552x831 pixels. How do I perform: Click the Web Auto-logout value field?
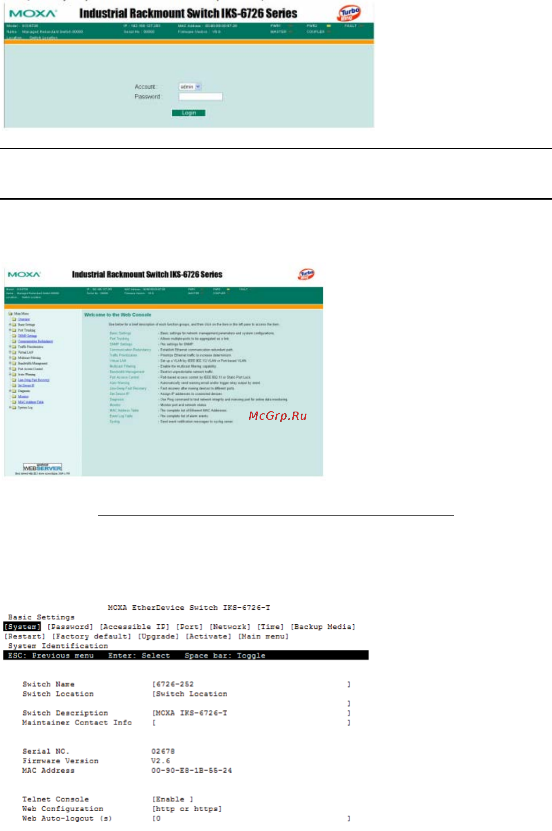(x=251, y=818)
